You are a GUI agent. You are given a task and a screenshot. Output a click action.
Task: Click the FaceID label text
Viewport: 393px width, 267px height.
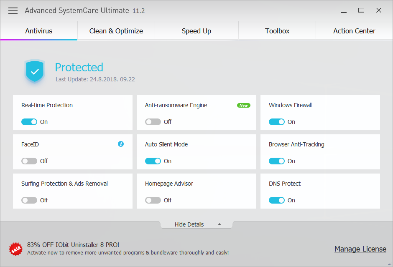pyautogui.click(x=30, y=144)
